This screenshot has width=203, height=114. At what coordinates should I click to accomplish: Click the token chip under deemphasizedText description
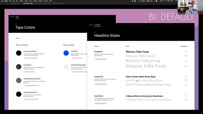tap(32, 85)
